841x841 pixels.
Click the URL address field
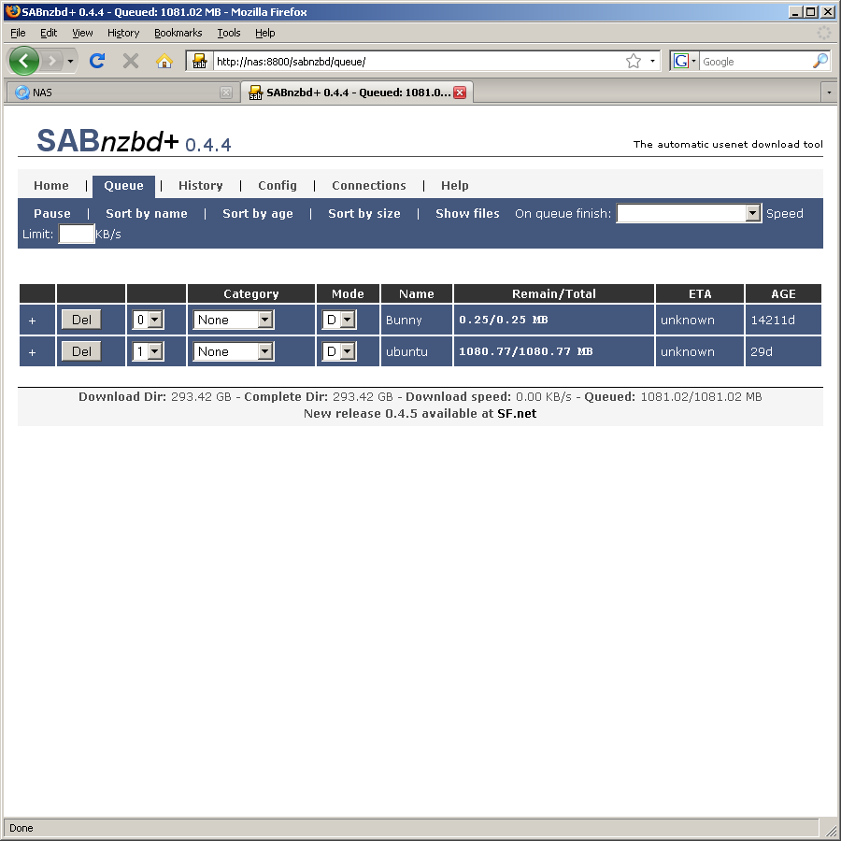point(419,61)
